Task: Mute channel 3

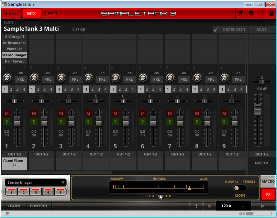Action: point(61,113)
